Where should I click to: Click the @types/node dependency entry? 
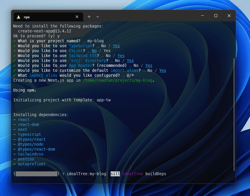tap(30, 144)
